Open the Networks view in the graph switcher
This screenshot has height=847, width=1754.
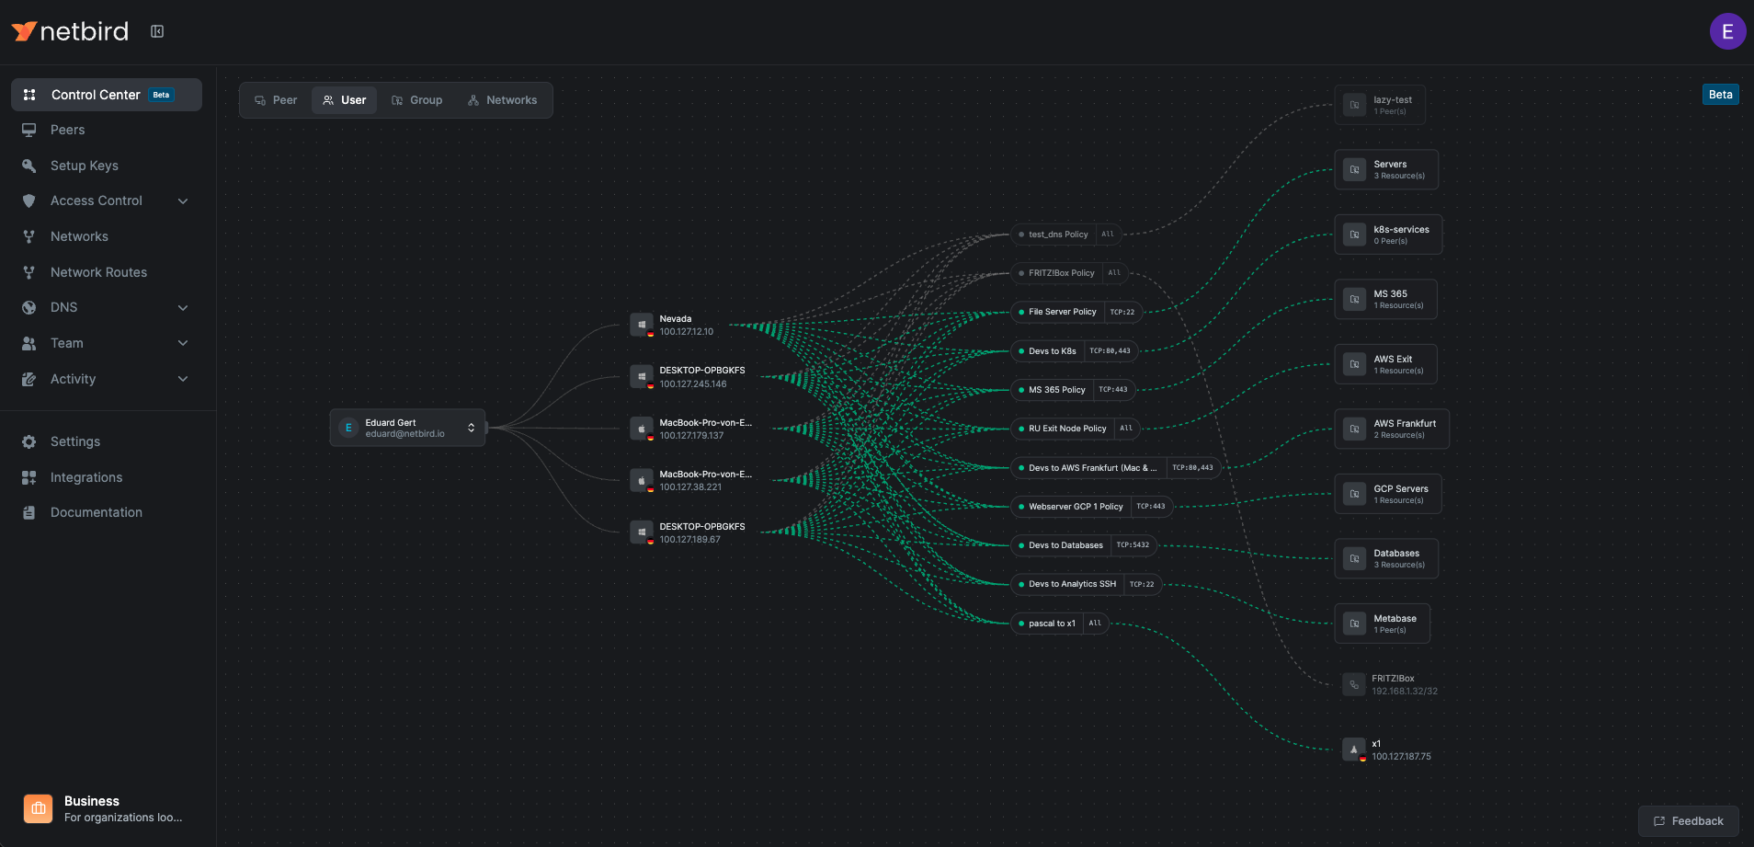(x=503, y=99)
